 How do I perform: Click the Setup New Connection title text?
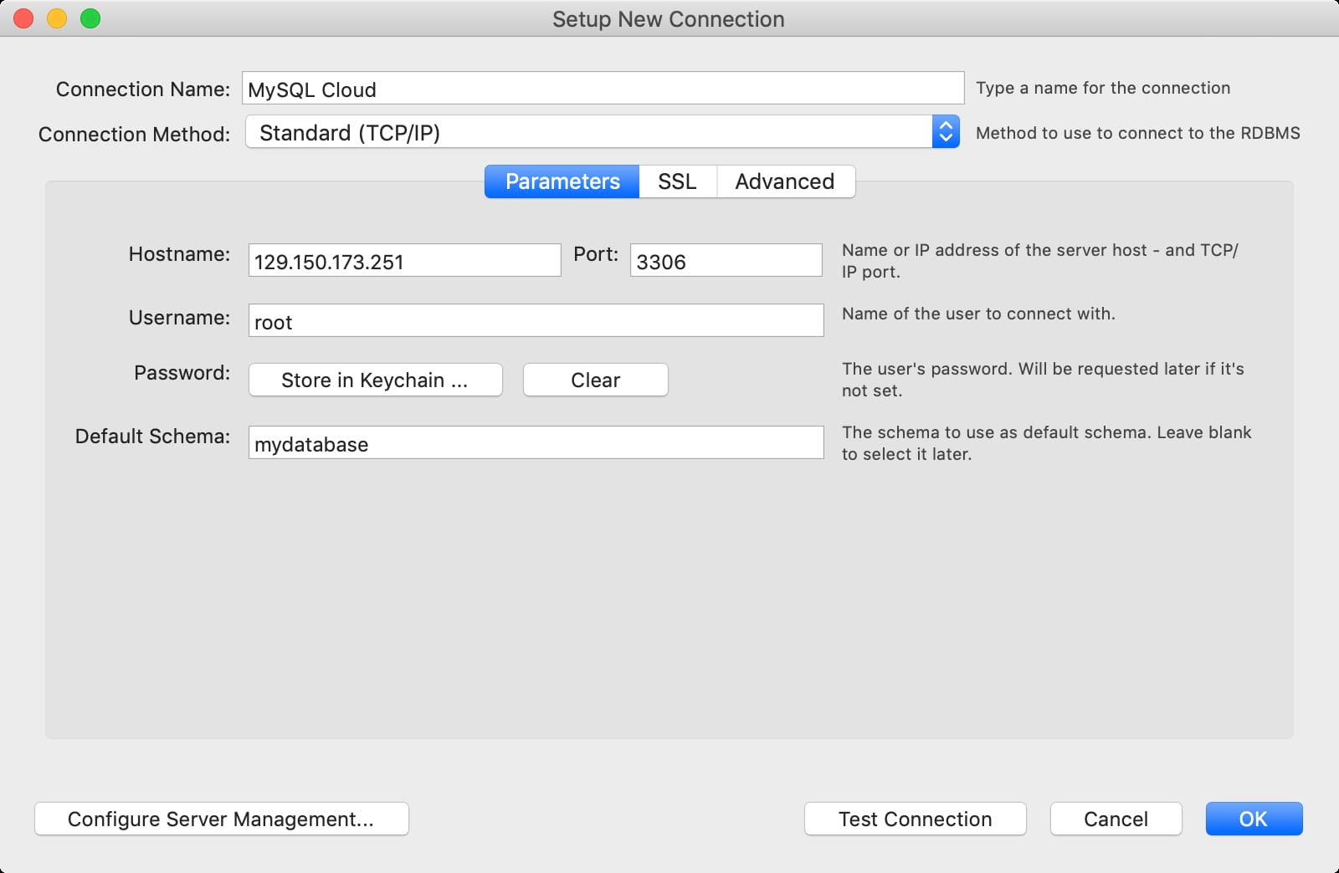point(669,19)
